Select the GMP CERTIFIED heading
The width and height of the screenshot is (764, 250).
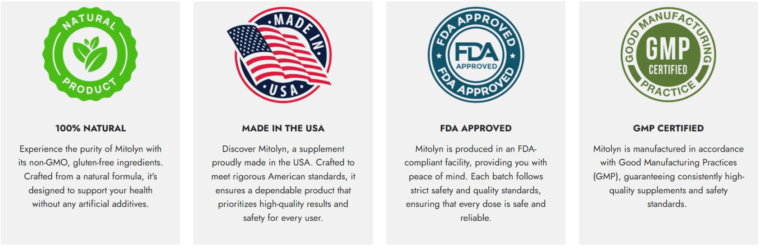coord(668,128)
